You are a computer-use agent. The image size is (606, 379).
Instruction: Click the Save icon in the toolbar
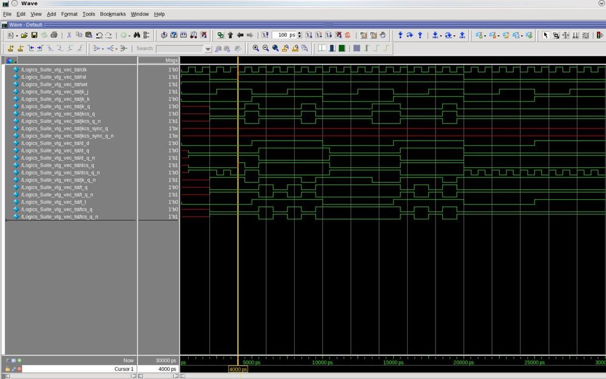pos(35,35)
